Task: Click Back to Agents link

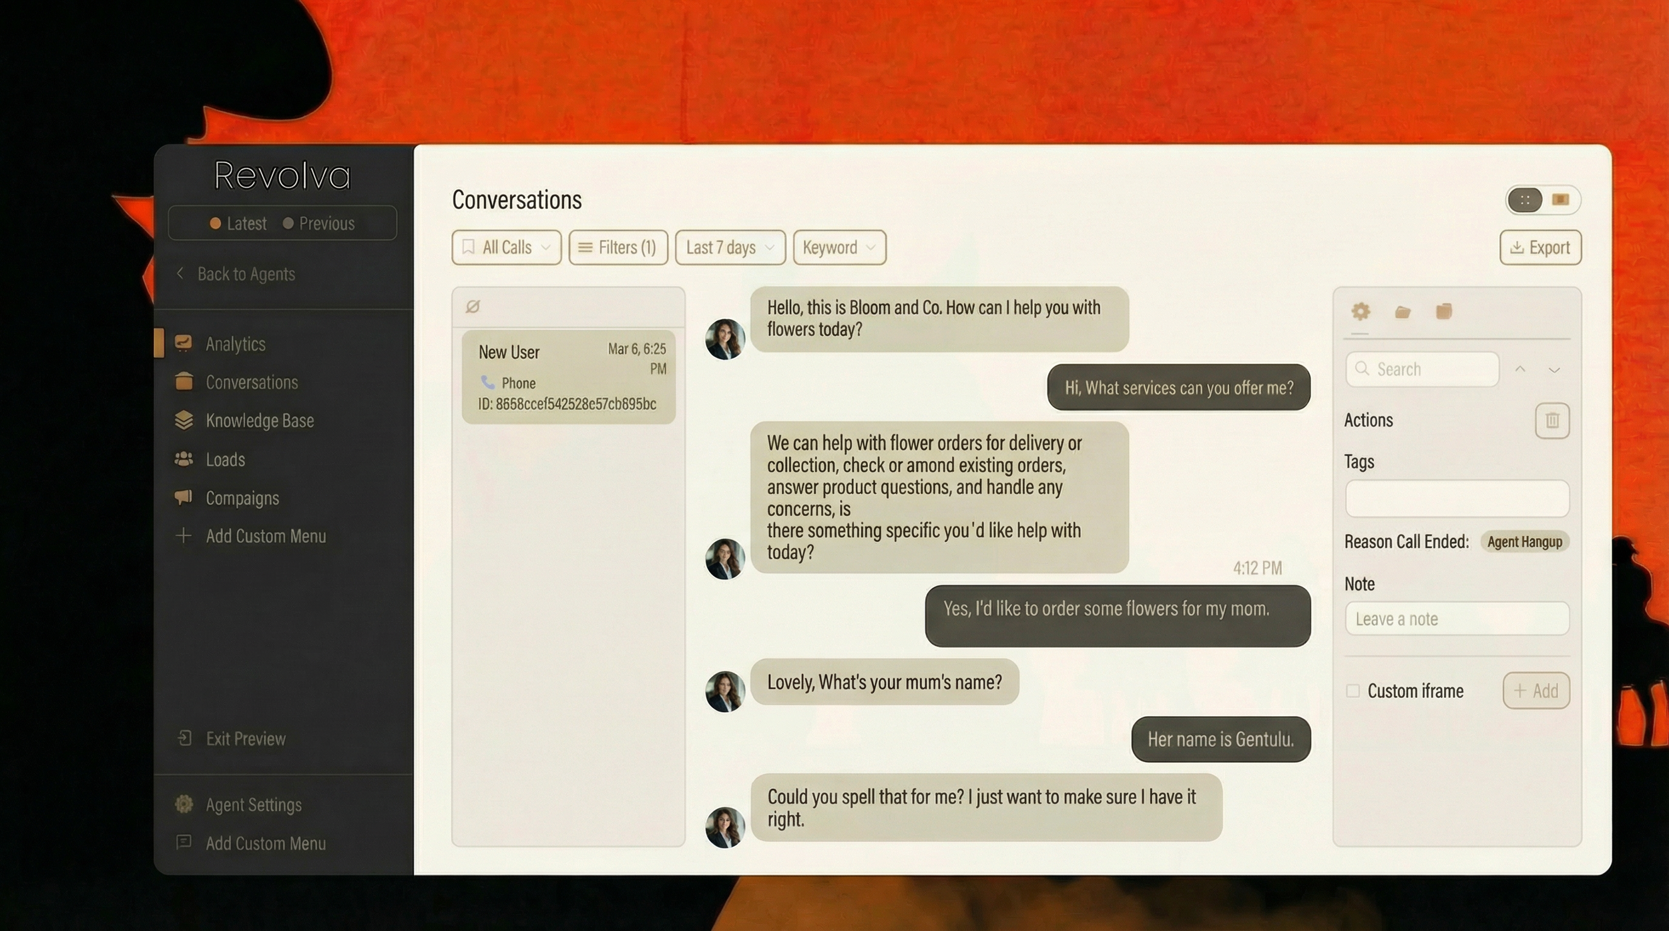Action: pyautogui.click(x=245, y=274)
